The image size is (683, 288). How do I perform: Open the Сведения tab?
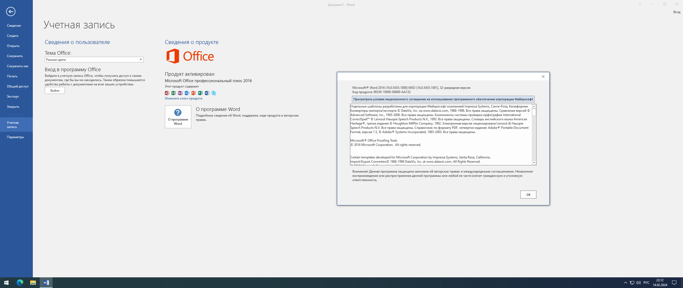coord(14,26)
